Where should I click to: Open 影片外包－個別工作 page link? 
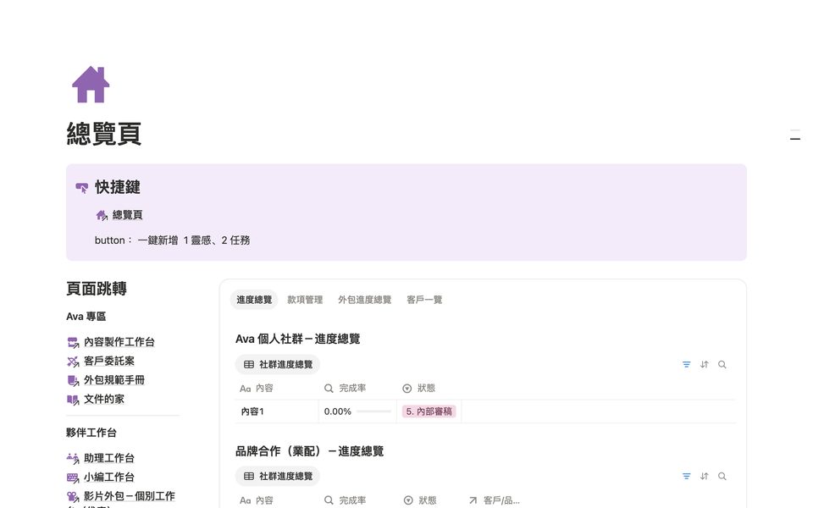[x=130, y=496]
